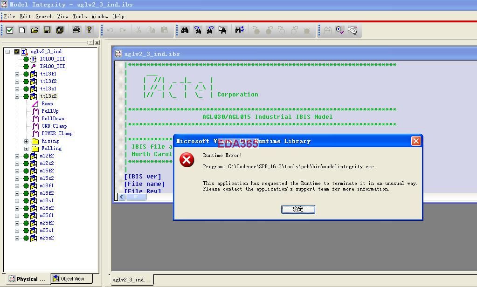
Task: Close the left tree panel with X
Action: [x=97, y=42]
